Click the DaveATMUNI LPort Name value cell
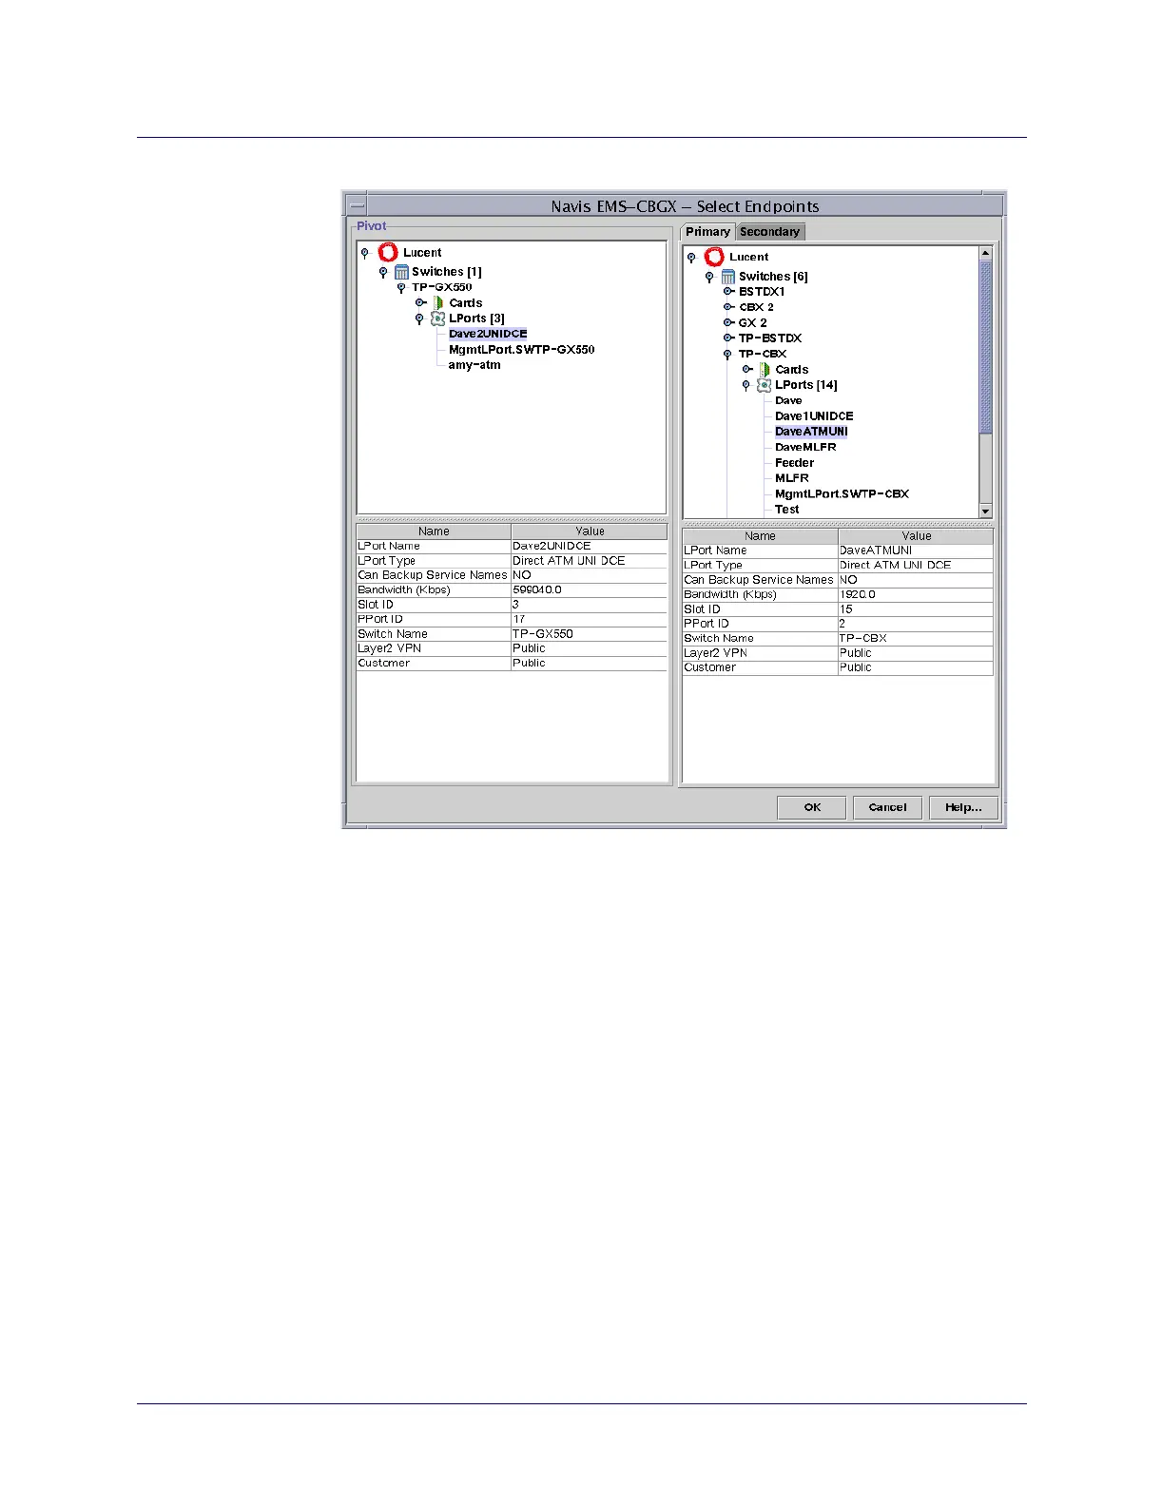The width and height of the screenshot is (1162, 1506). tap(916, 550)
